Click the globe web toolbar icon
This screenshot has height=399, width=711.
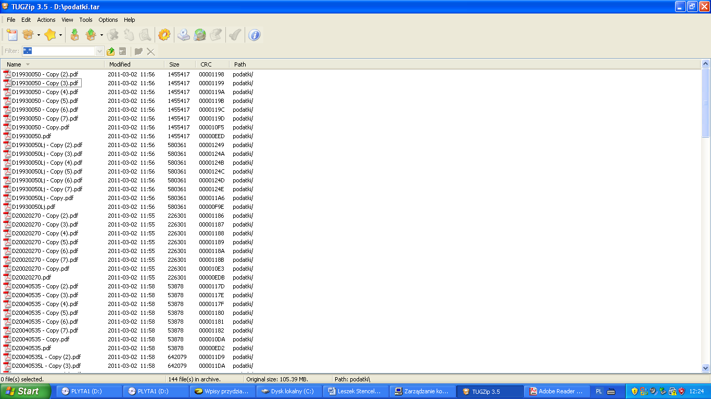pos(200,35)
